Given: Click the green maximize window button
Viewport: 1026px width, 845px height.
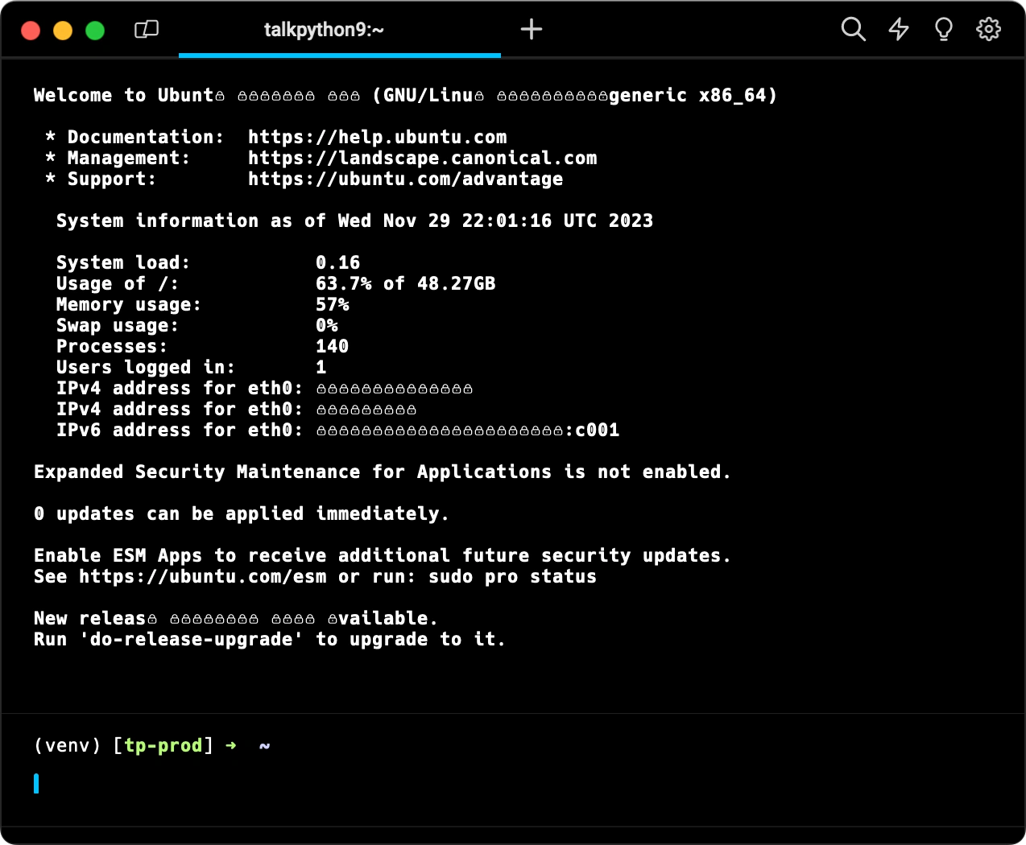Looking at the screenshot, I should [x=95, y=31].
